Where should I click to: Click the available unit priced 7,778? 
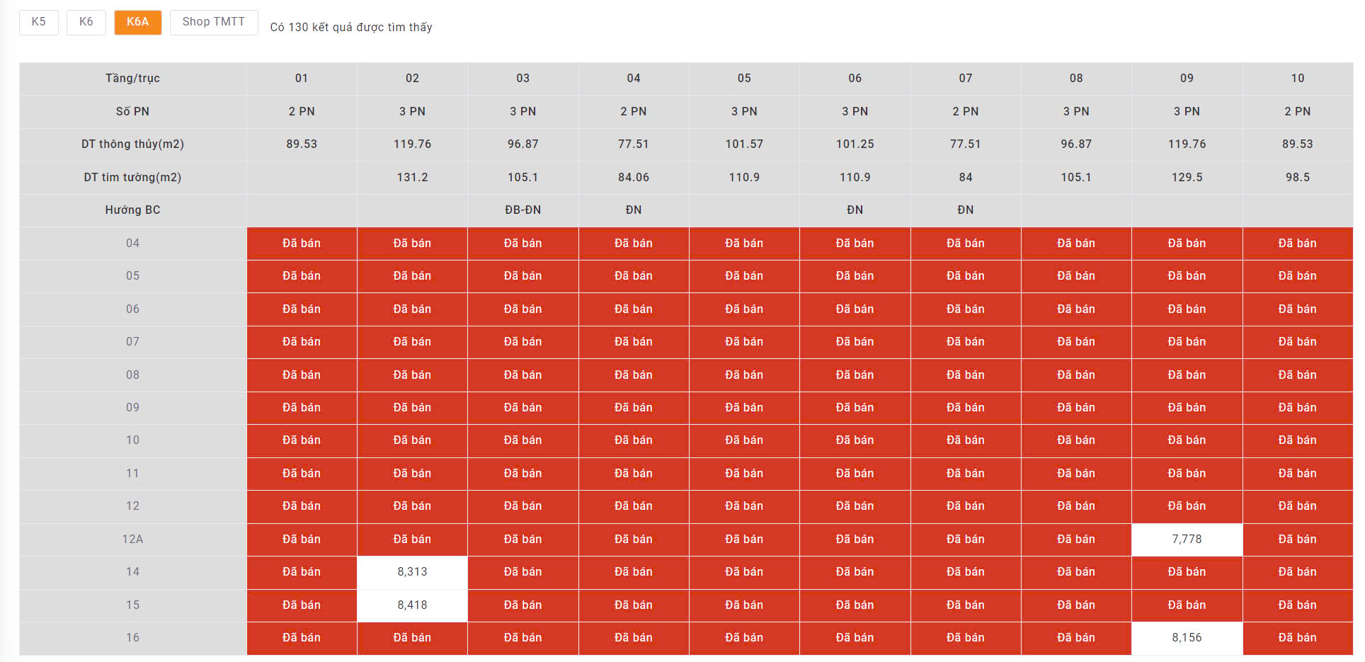tap(1187, 539)
